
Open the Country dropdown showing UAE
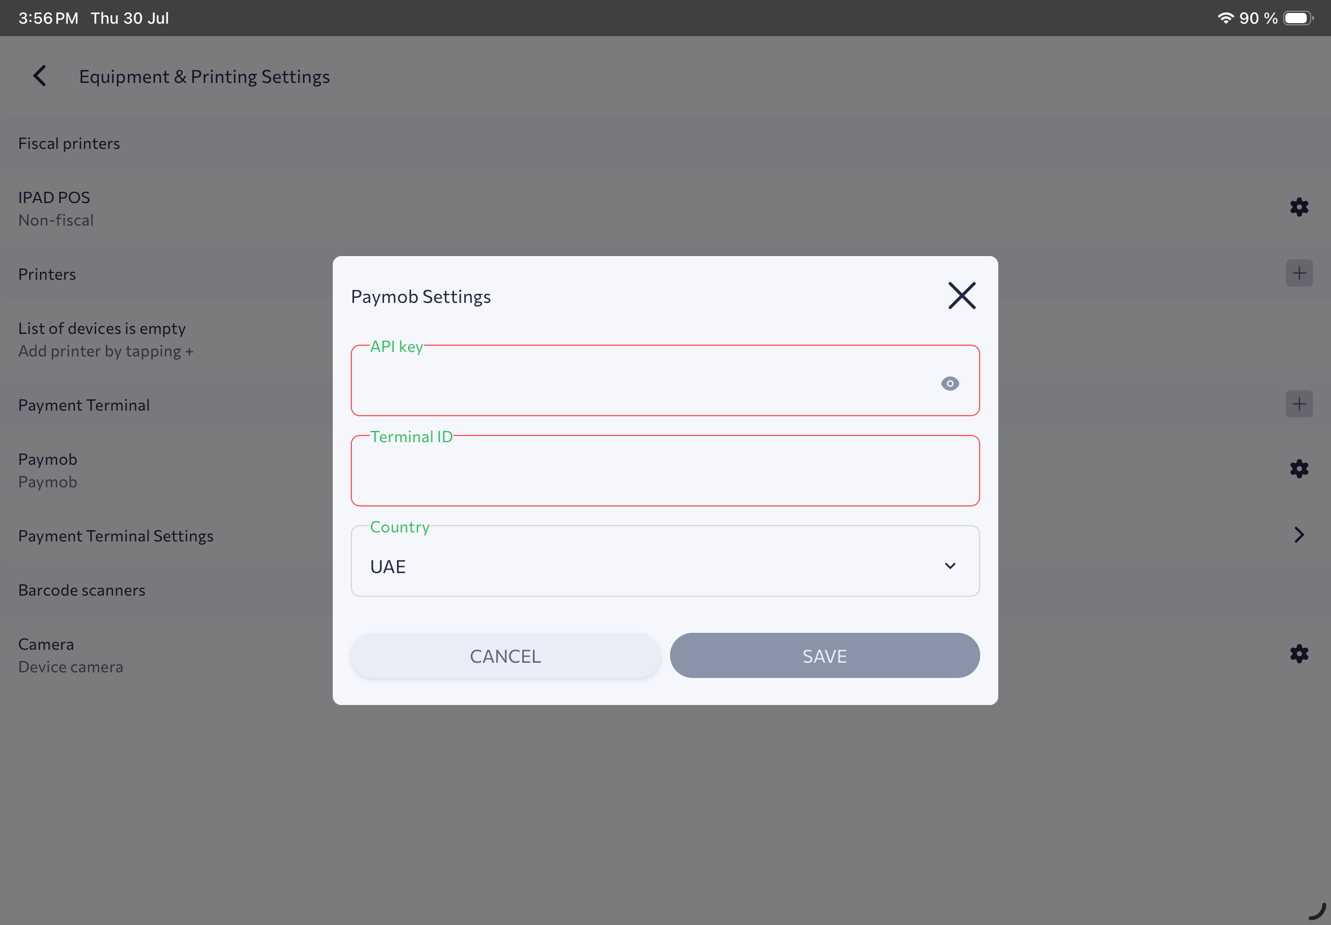pos(665,561)
